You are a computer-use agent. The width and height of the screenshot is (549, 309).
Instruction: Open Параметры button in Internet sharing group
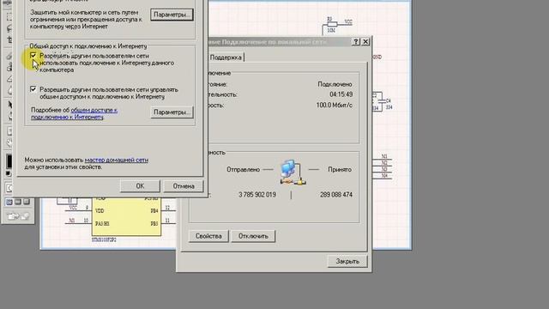coord(172,112)
